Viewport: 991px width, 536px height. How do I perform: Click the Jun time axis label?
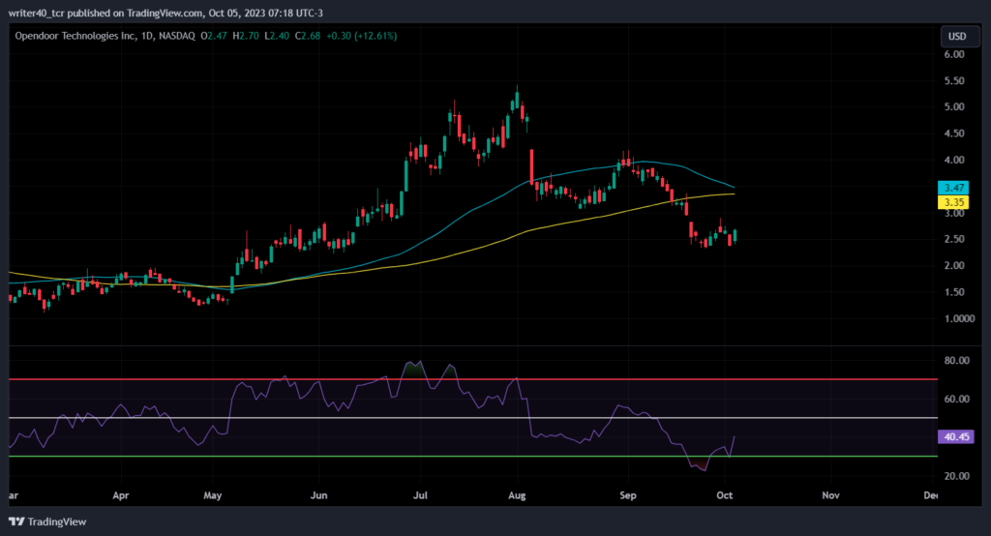[x=318, y=495]
